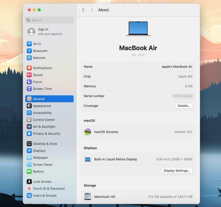Close the window with red button
This screenshot has width=221, height=207.
click(29, 10)
